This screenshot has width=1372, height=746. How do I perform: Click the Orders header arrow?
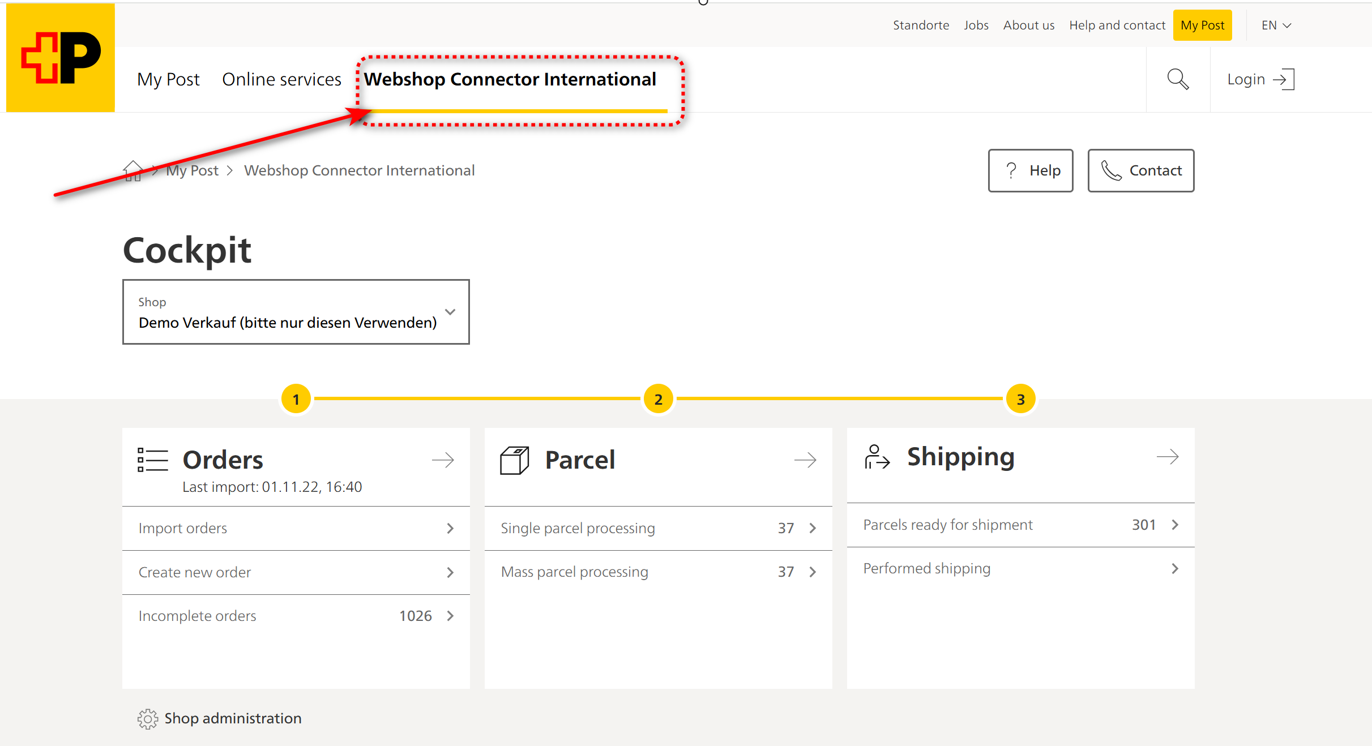pyautogui.click(x=443, y=460)
